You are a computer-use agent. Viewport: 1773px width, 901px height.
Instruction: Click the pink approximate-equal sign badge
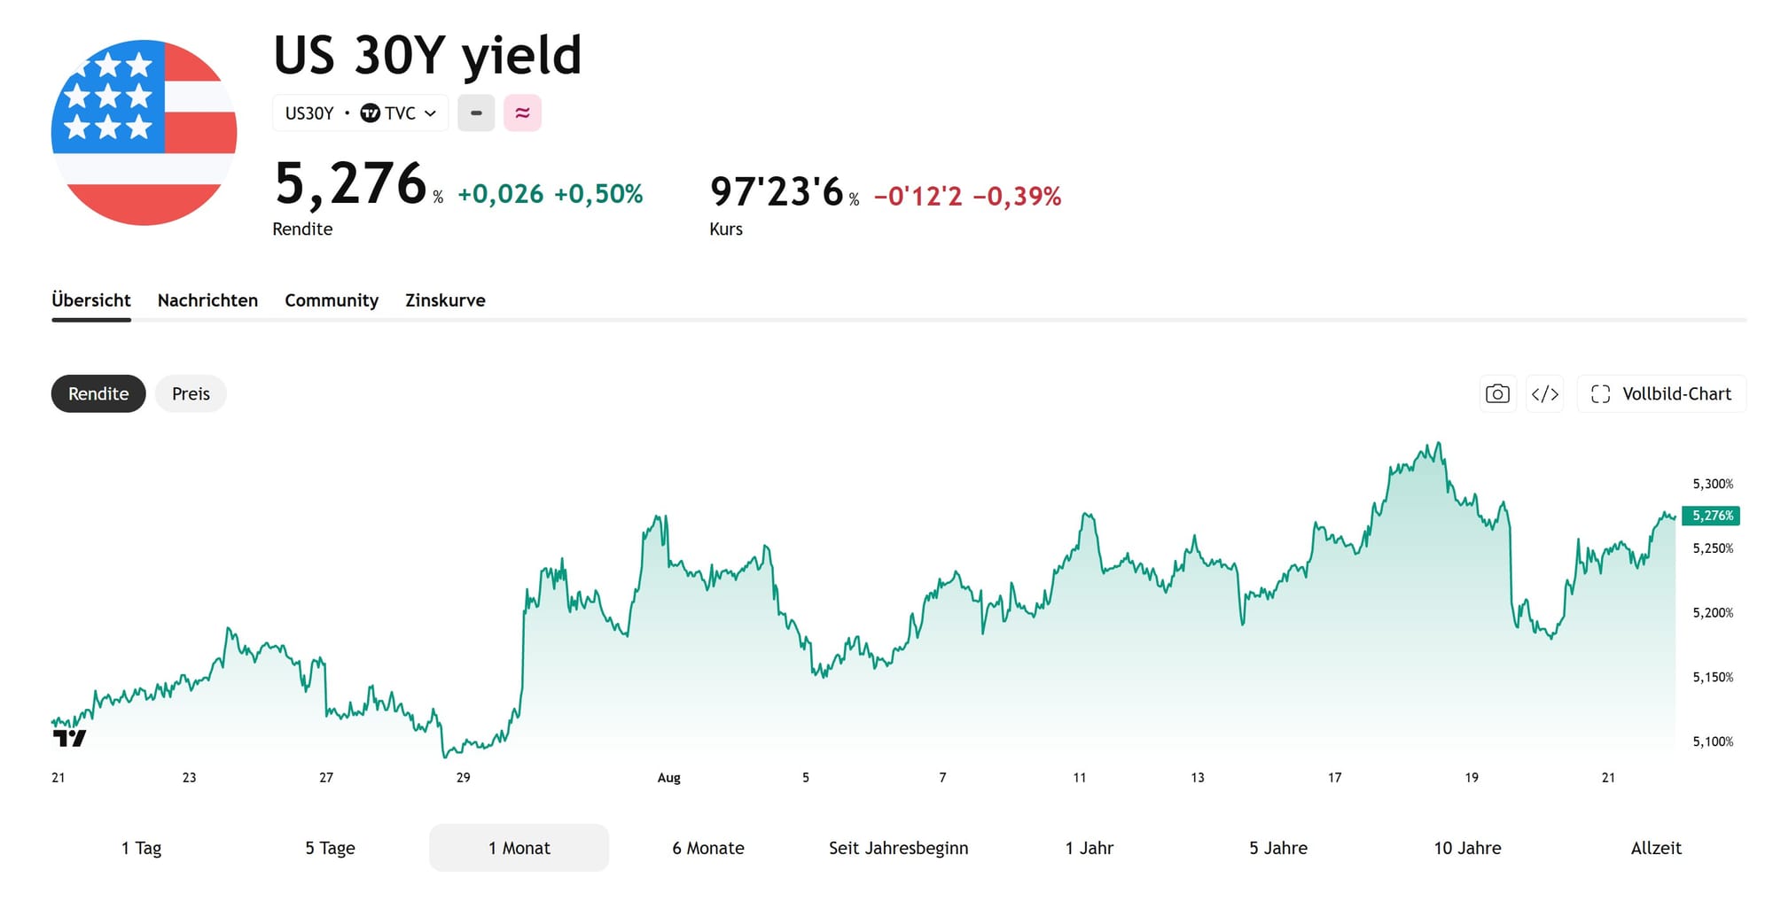click(522, 113)
